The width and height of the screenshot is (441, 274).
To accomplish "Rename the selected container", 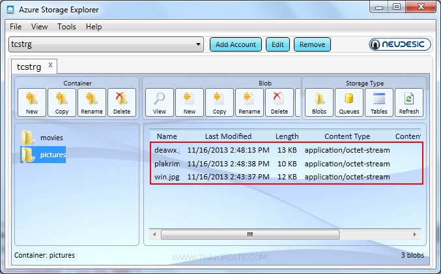I will click(92, 102).
